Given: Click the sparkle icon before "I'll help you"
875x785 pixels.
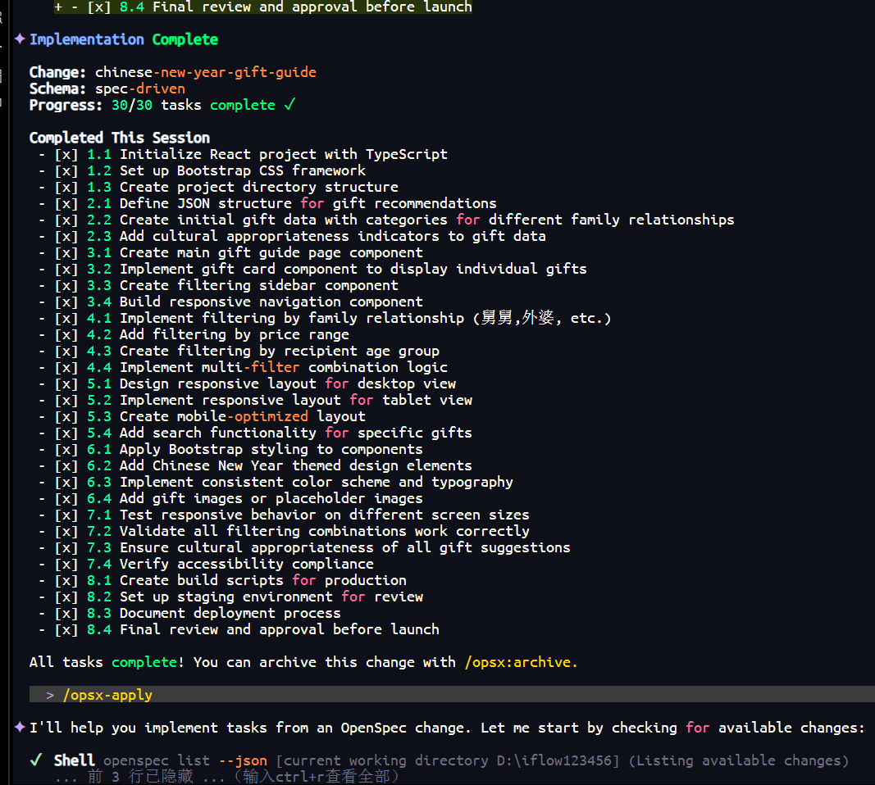Looking at the screenshot, I should click(x=20, y=727).
